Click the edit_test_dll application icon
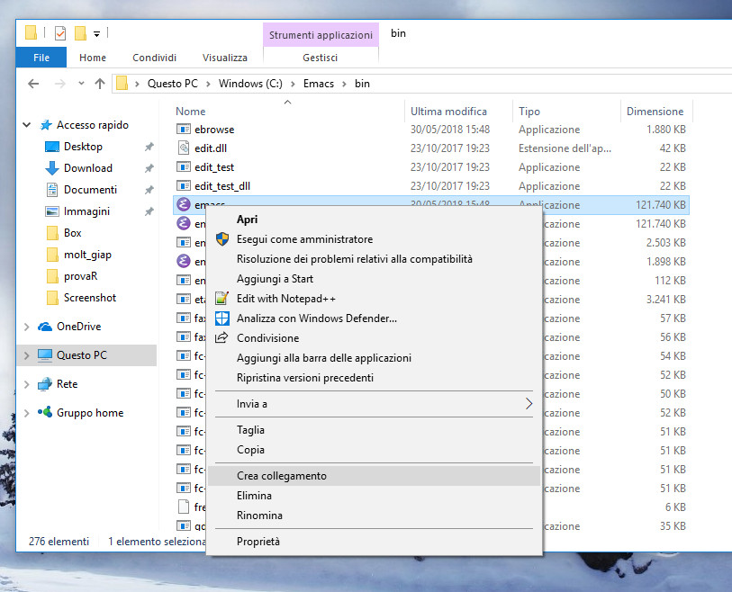732x592 pixels. point(184,185)
